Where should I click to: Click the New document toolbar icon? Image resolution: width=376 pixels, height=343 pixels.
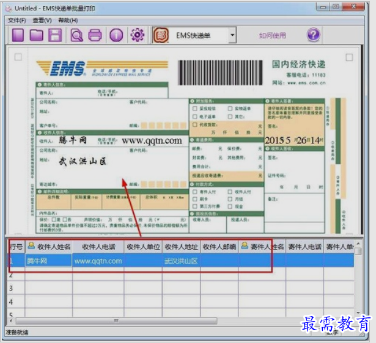pyautogui.click(x=18, y=35)
